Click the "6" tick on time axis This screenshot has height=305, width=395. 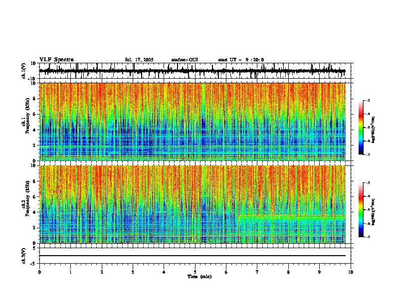[226, 272]
